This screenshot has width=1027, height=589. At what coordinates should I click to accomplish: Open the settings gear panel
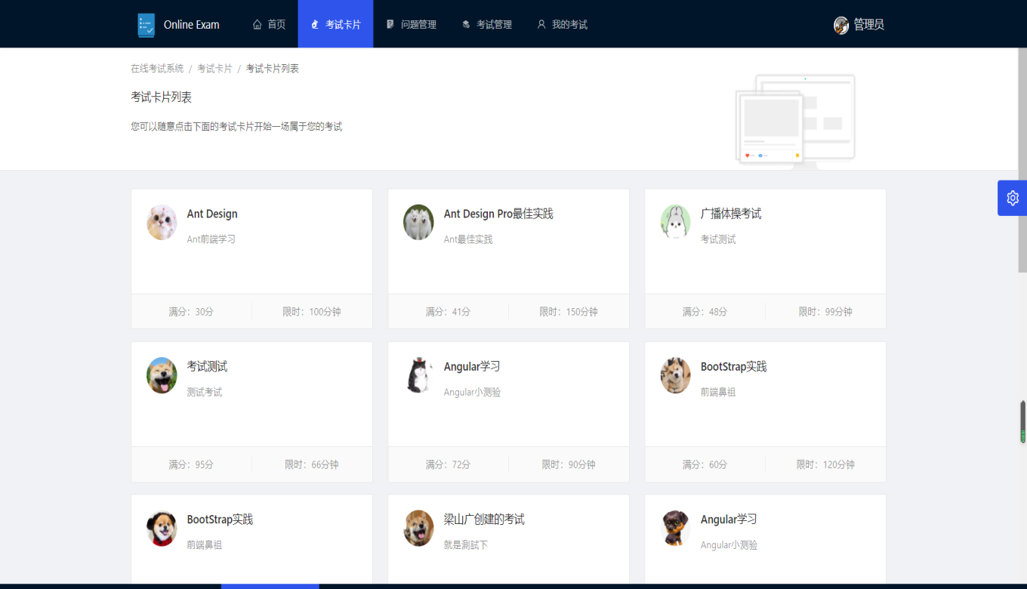(x=1012, y=198)
